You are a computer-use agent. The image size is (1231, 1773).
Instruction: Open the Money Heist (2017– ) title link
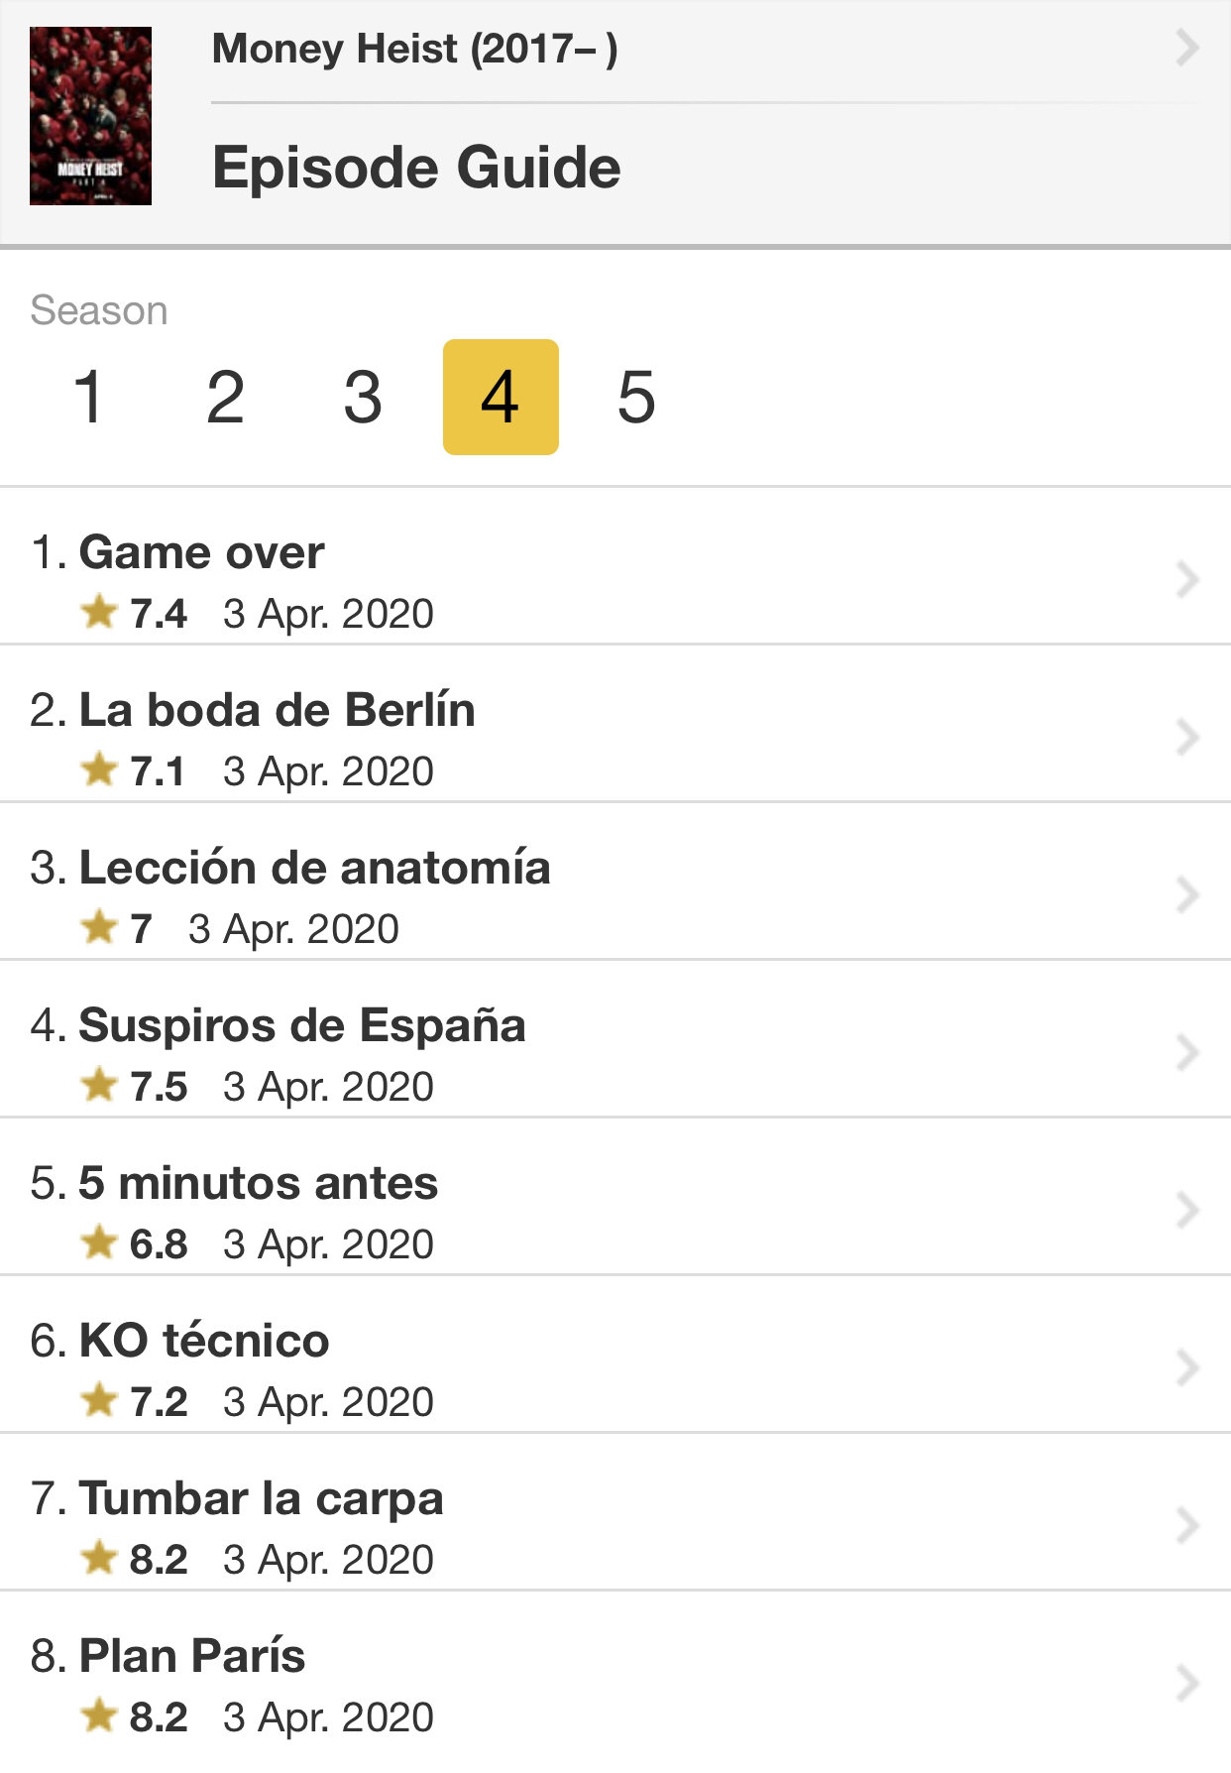click(x=414, y=48)
